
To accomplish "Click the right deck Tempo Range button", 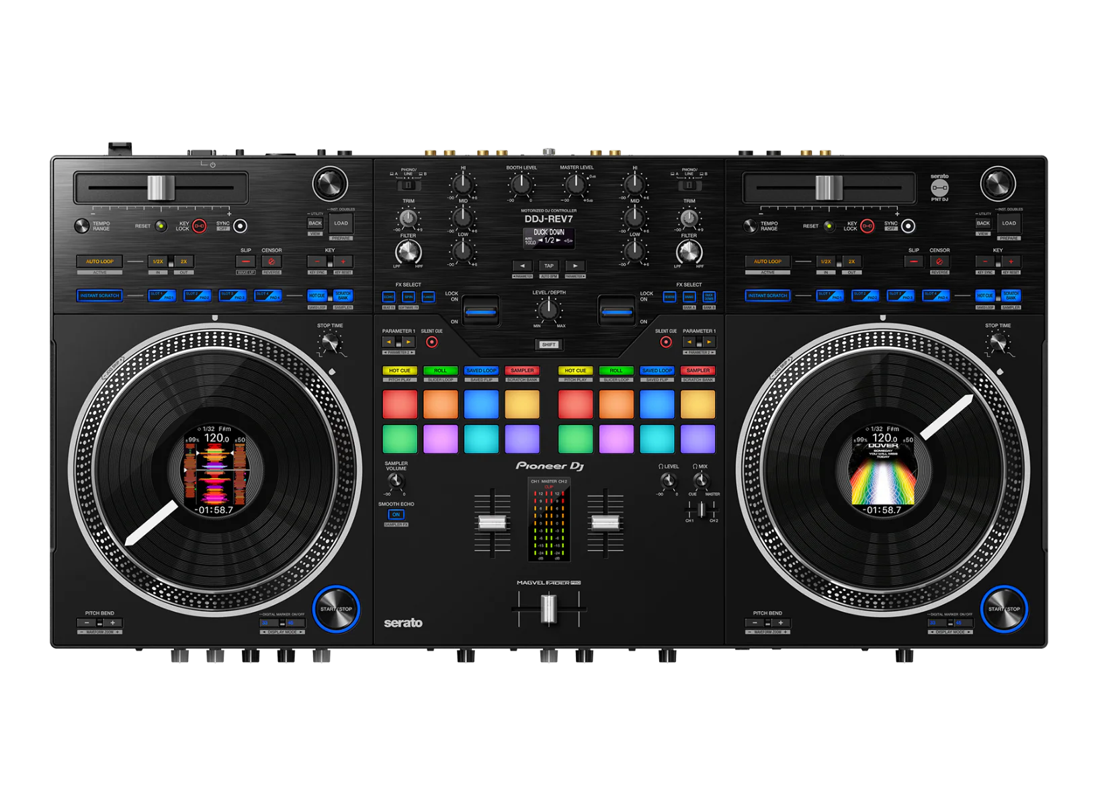I will point(750,226).
